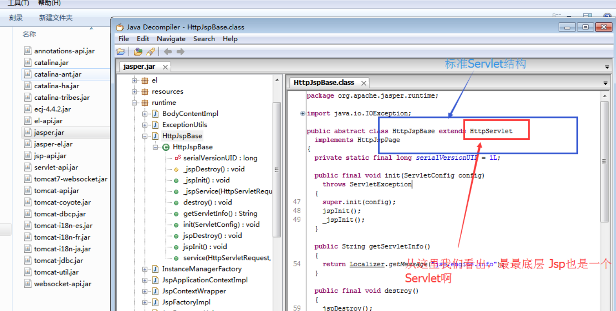Select the _jspService method entry
The height and width of the screenshot is (311, 616).
(x=228, y=191)
